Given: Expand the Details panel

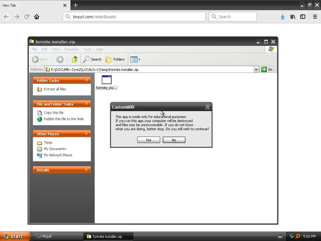Looking at the screenshot, I should 87,170.
